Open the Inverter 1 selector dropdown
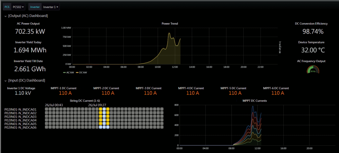The image size is (339, 153). (x=51, y=7)
